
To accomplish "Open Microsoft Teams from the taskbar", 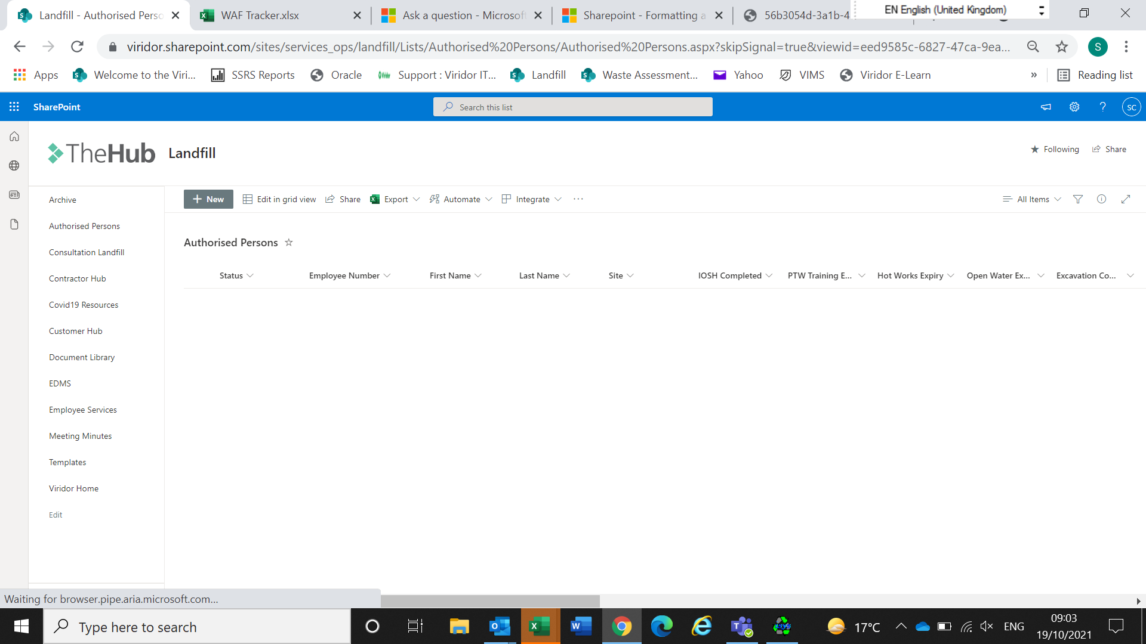I will click(741, 626).
